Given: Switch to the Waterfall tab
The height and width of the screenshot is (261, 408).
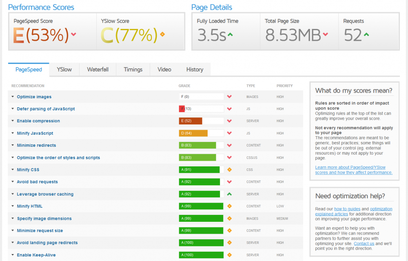Looking at the screenshot, I should coord(98,69).
